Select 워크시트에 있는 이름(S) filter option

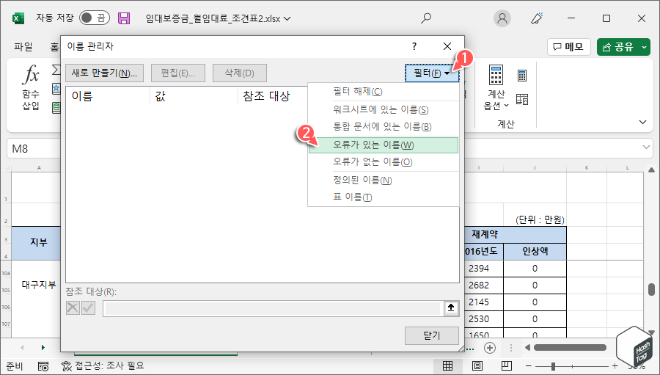tap(384, 110)
